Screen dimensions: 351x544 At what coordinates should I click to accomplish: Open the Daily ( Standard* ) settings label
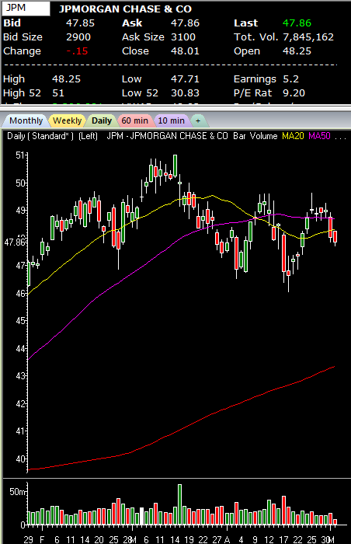tap(40, 136)
